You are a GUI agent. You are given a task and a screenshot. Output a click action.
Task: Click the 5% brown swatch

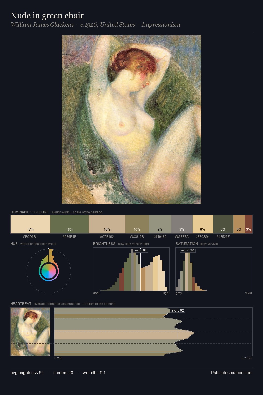(239, 224)
